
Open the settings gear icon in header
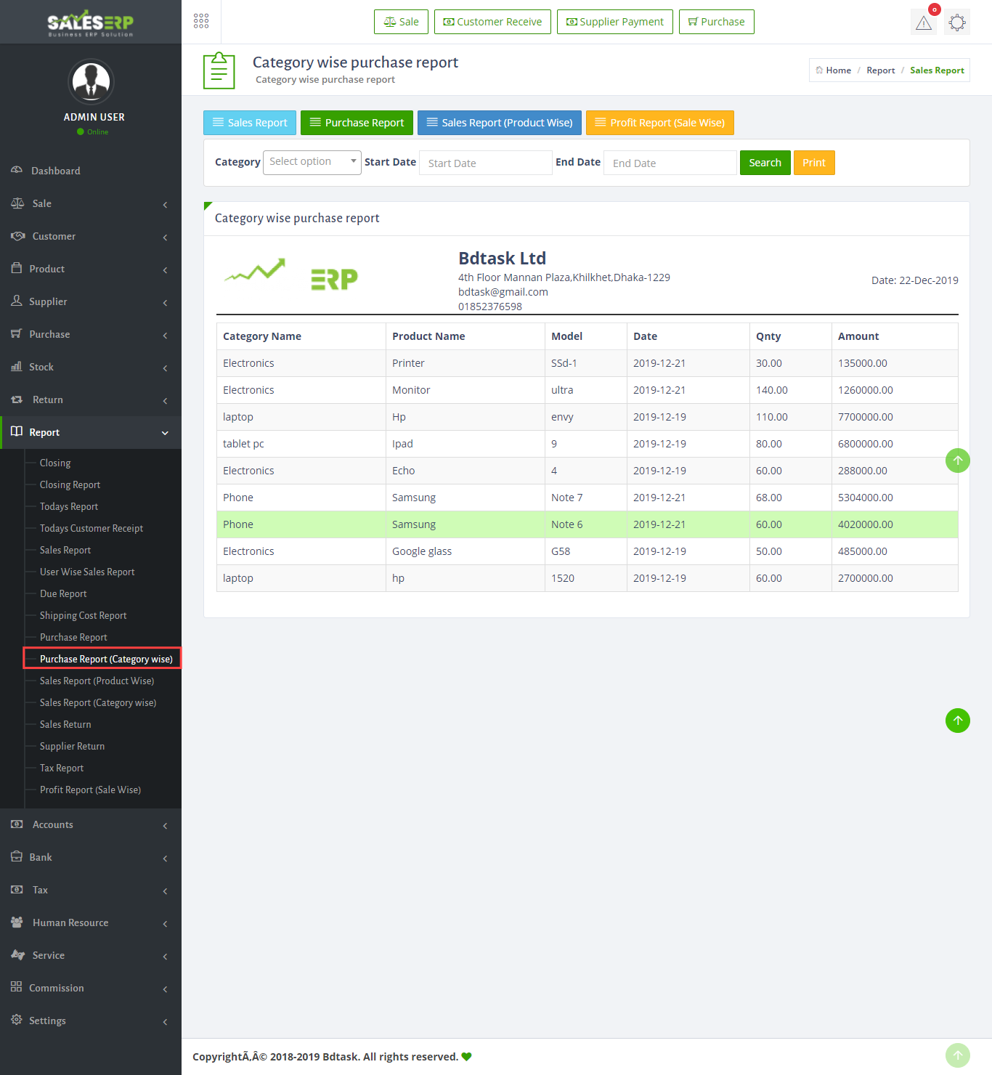(x=957, y=23)
